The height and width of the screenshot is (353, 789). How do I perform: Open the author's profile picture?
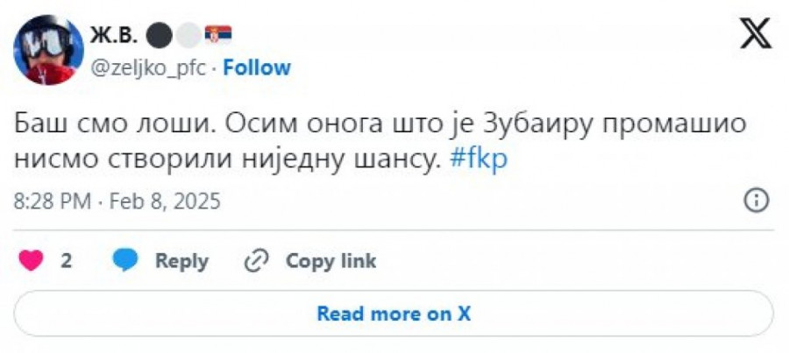pos(49,50)
